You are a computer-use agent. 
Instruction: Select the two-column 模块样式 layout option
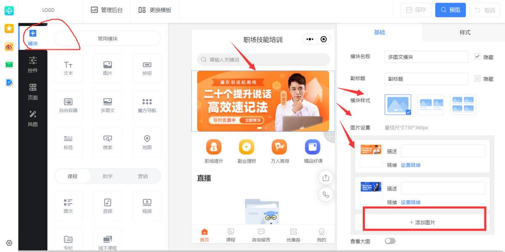[x=430, y=105]
